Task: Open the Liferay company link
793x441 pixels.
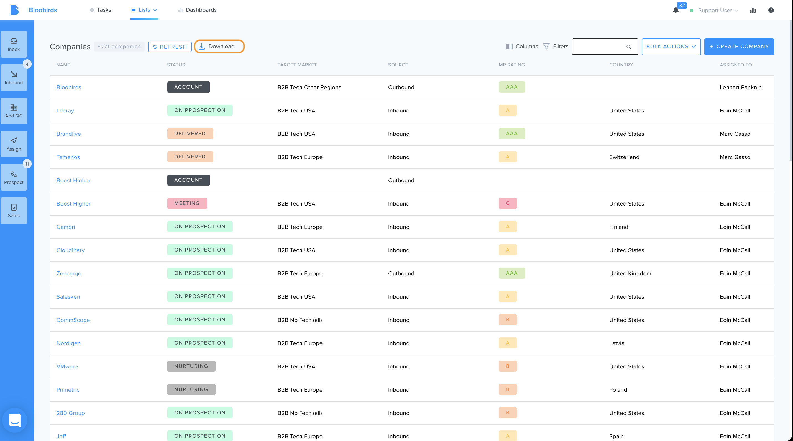Action: (65, 111)
